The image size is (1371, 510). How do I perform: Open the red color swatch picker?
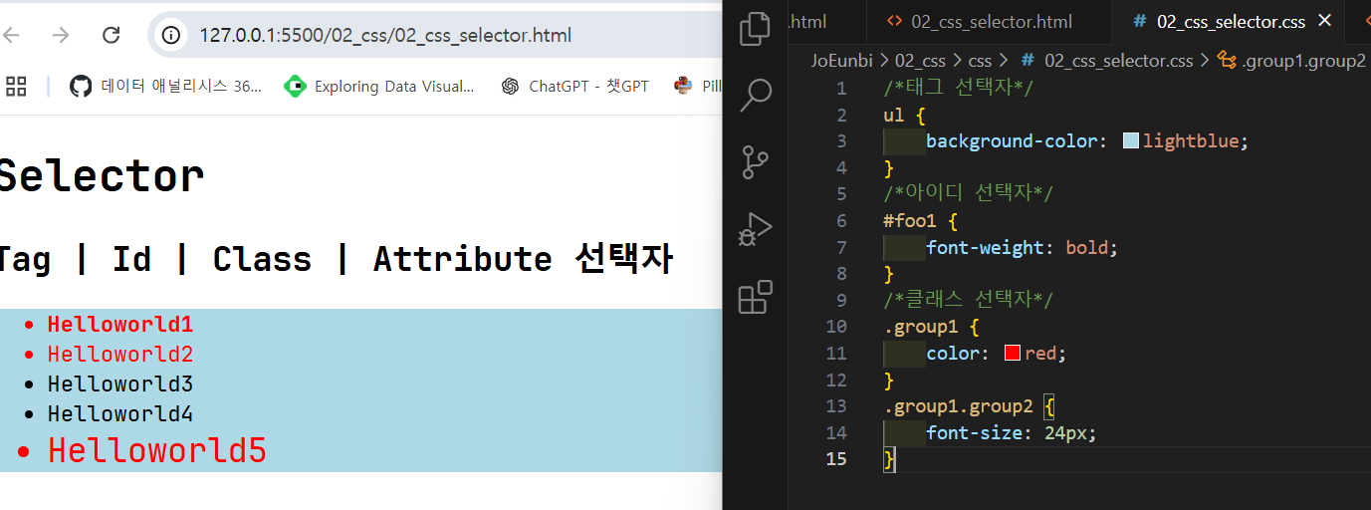click(x=1013, y=353)
